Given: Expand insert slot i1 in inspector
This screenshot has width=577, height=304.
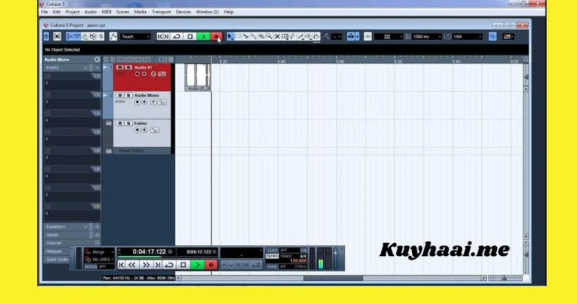Looking at the screenshot, I should tap(47, 83).
